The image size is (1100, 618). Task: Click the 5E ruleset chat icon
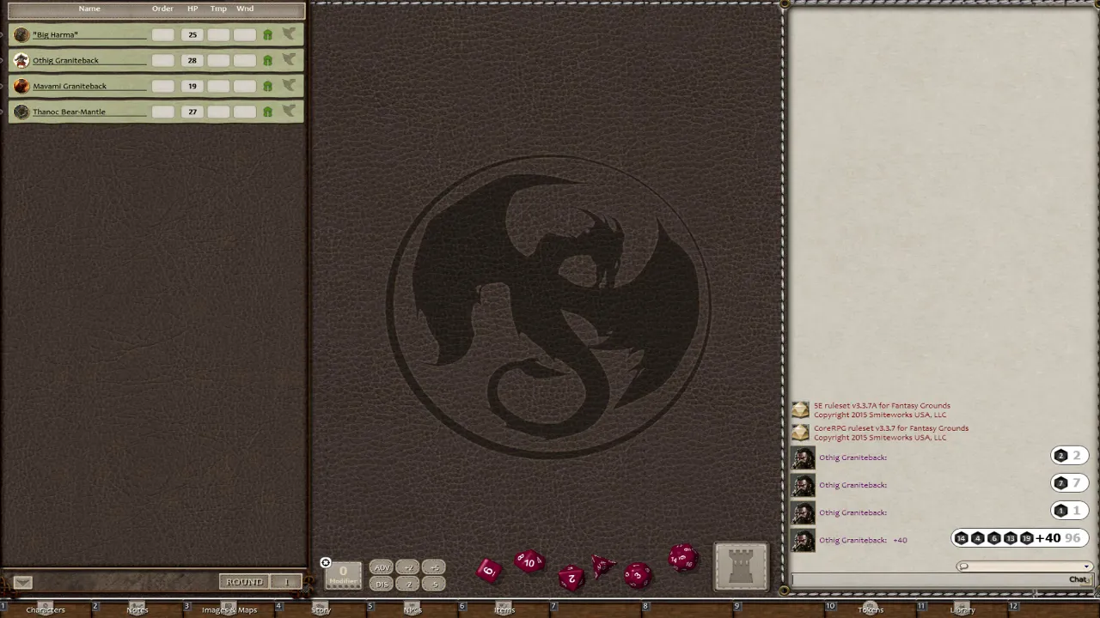[x=800, y=410]
